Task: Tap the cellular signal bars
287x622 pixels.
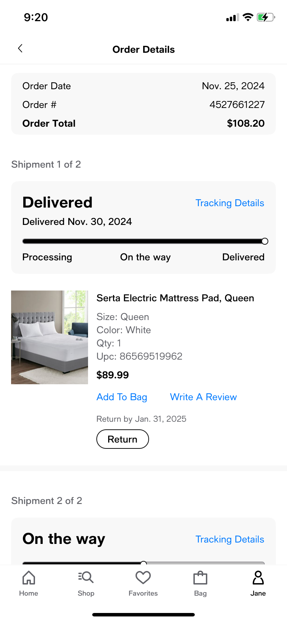Action: pyautogui.click(x=233, y=17)
